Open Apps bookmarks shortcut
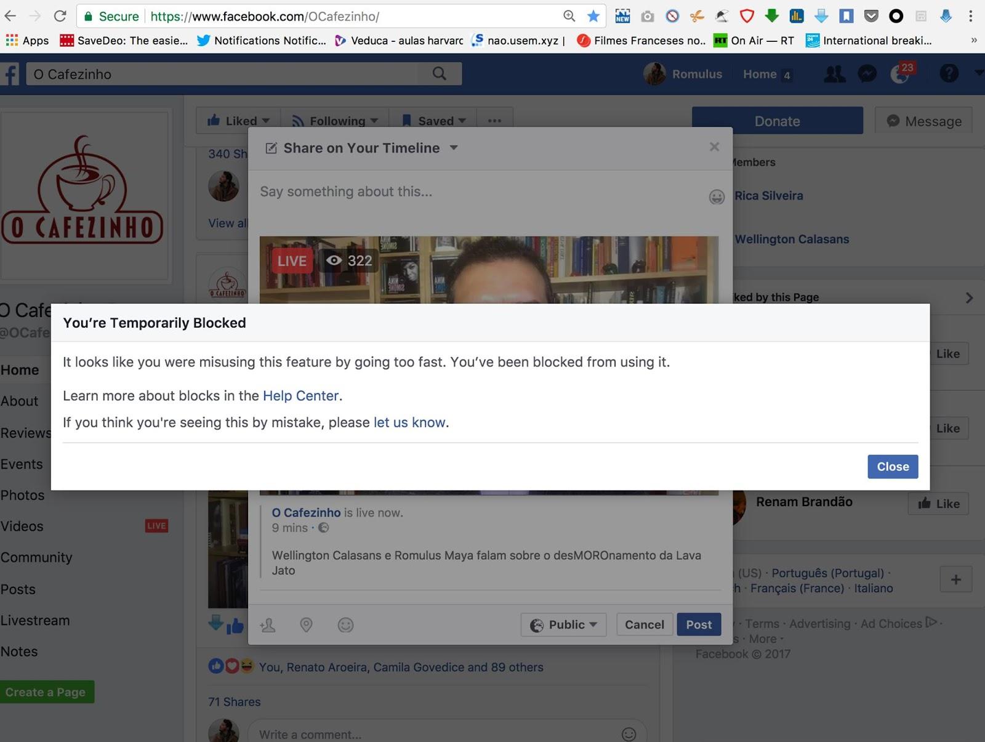Screen dimensions: 985x742 27,41
